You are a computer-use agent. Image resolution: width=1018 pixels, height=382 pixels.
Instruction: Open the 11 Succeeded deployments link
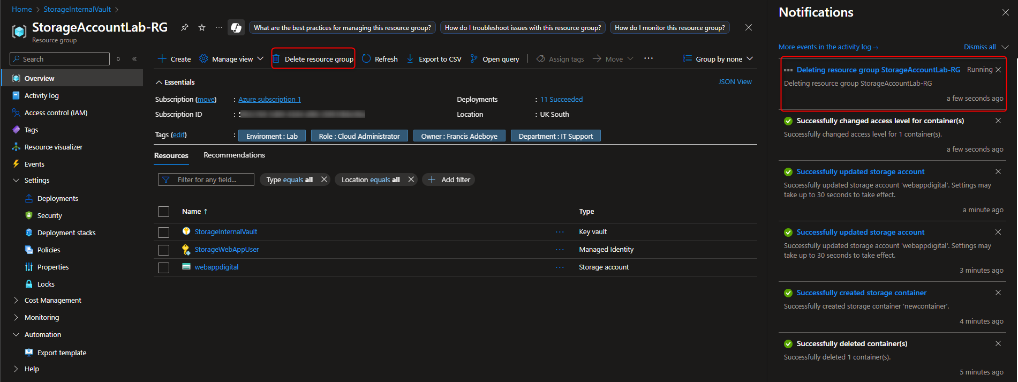pos(561,99)
